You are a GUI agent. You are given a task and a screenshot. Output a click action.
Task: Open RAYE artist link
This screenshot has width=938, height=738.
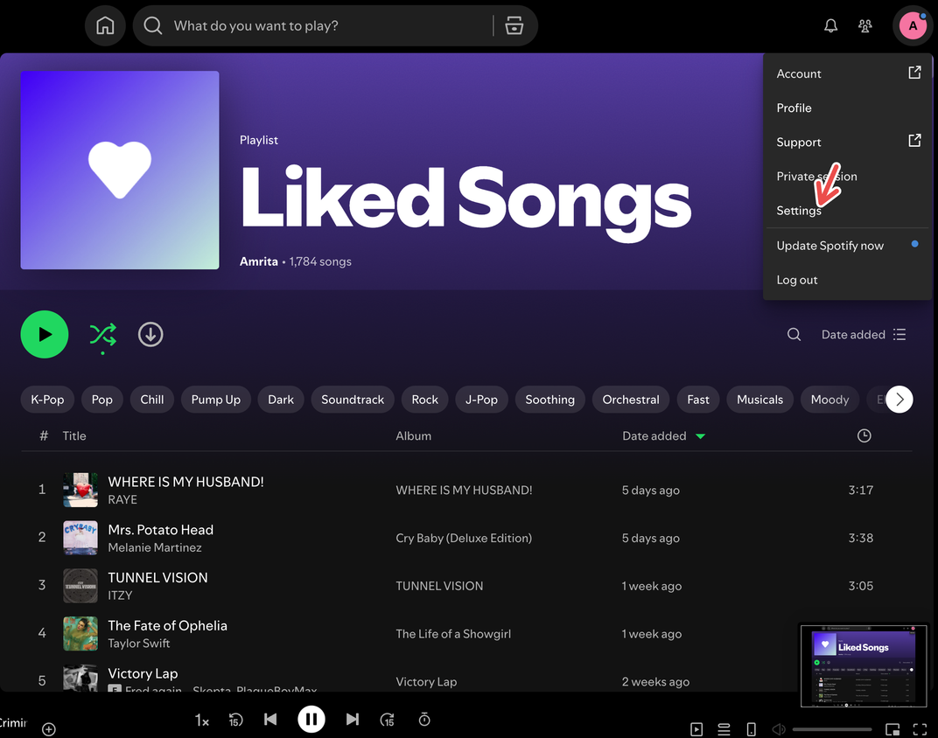point(122,499)
